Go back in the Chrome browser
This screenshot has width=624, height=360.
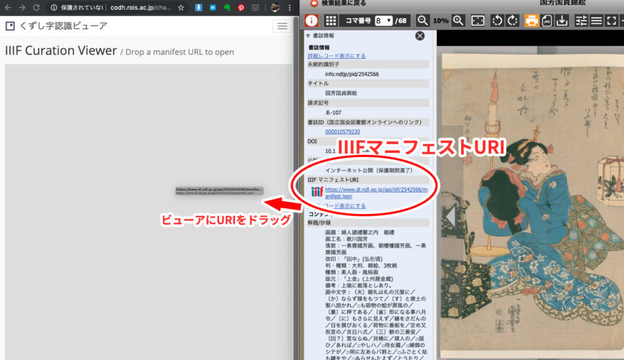click(8, 8)
